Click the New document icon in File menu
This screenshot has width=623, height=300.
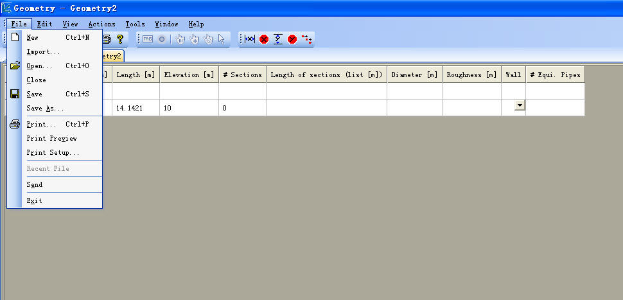(x=15, y=37)
